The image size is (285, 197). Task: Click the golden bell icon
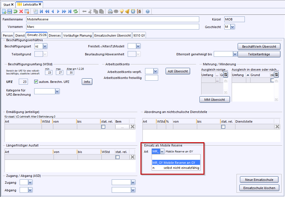[127, 11]
